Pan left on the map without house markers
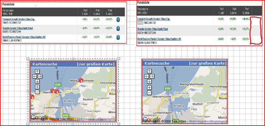 [147, 76]
